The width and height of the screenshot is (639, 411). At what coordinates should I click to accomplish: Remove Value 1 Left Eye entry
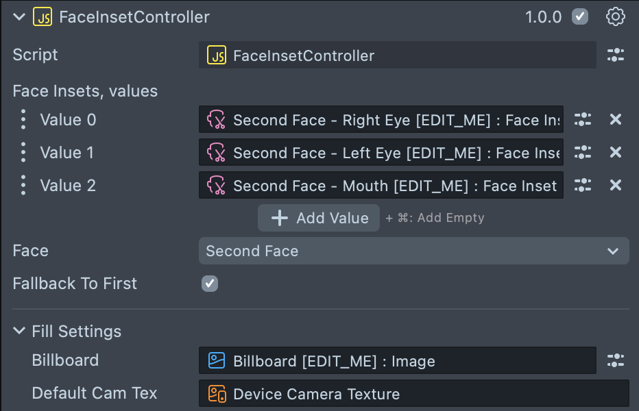(616, 152)
